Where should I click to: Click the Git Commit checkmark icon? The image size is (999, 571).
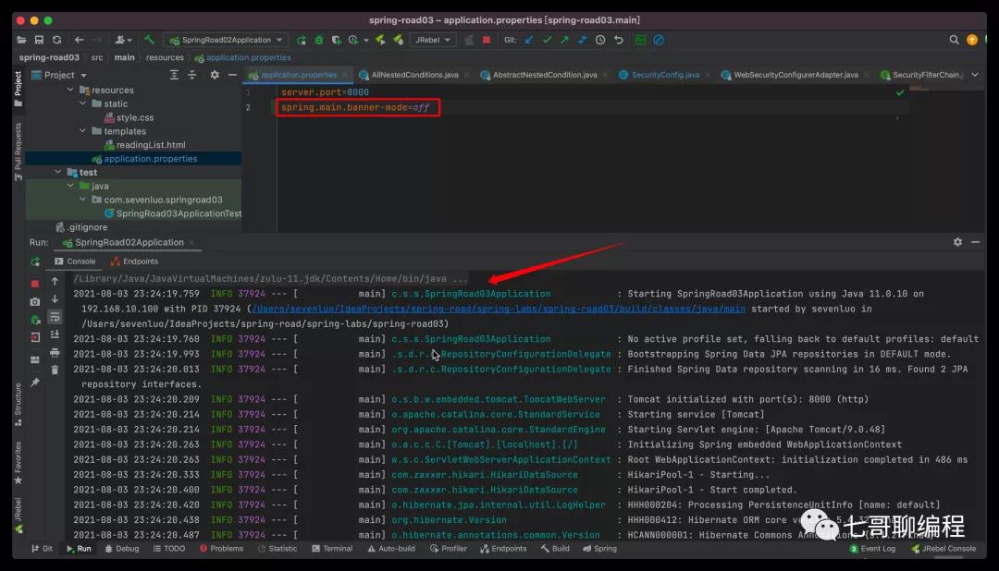point(547,40)
